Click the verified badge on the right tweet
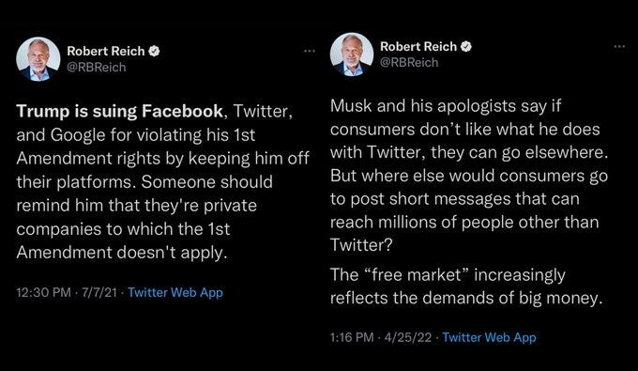638x371 pixels. [x=466, y=46]
